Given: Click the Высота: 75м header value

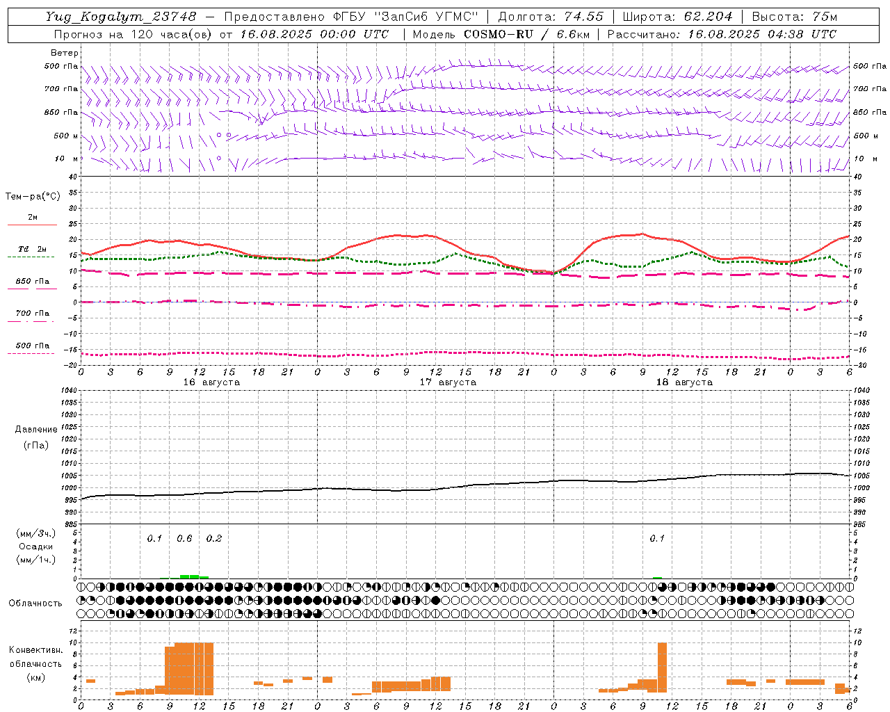Looking at the screenshot, I should coord(795,17).
